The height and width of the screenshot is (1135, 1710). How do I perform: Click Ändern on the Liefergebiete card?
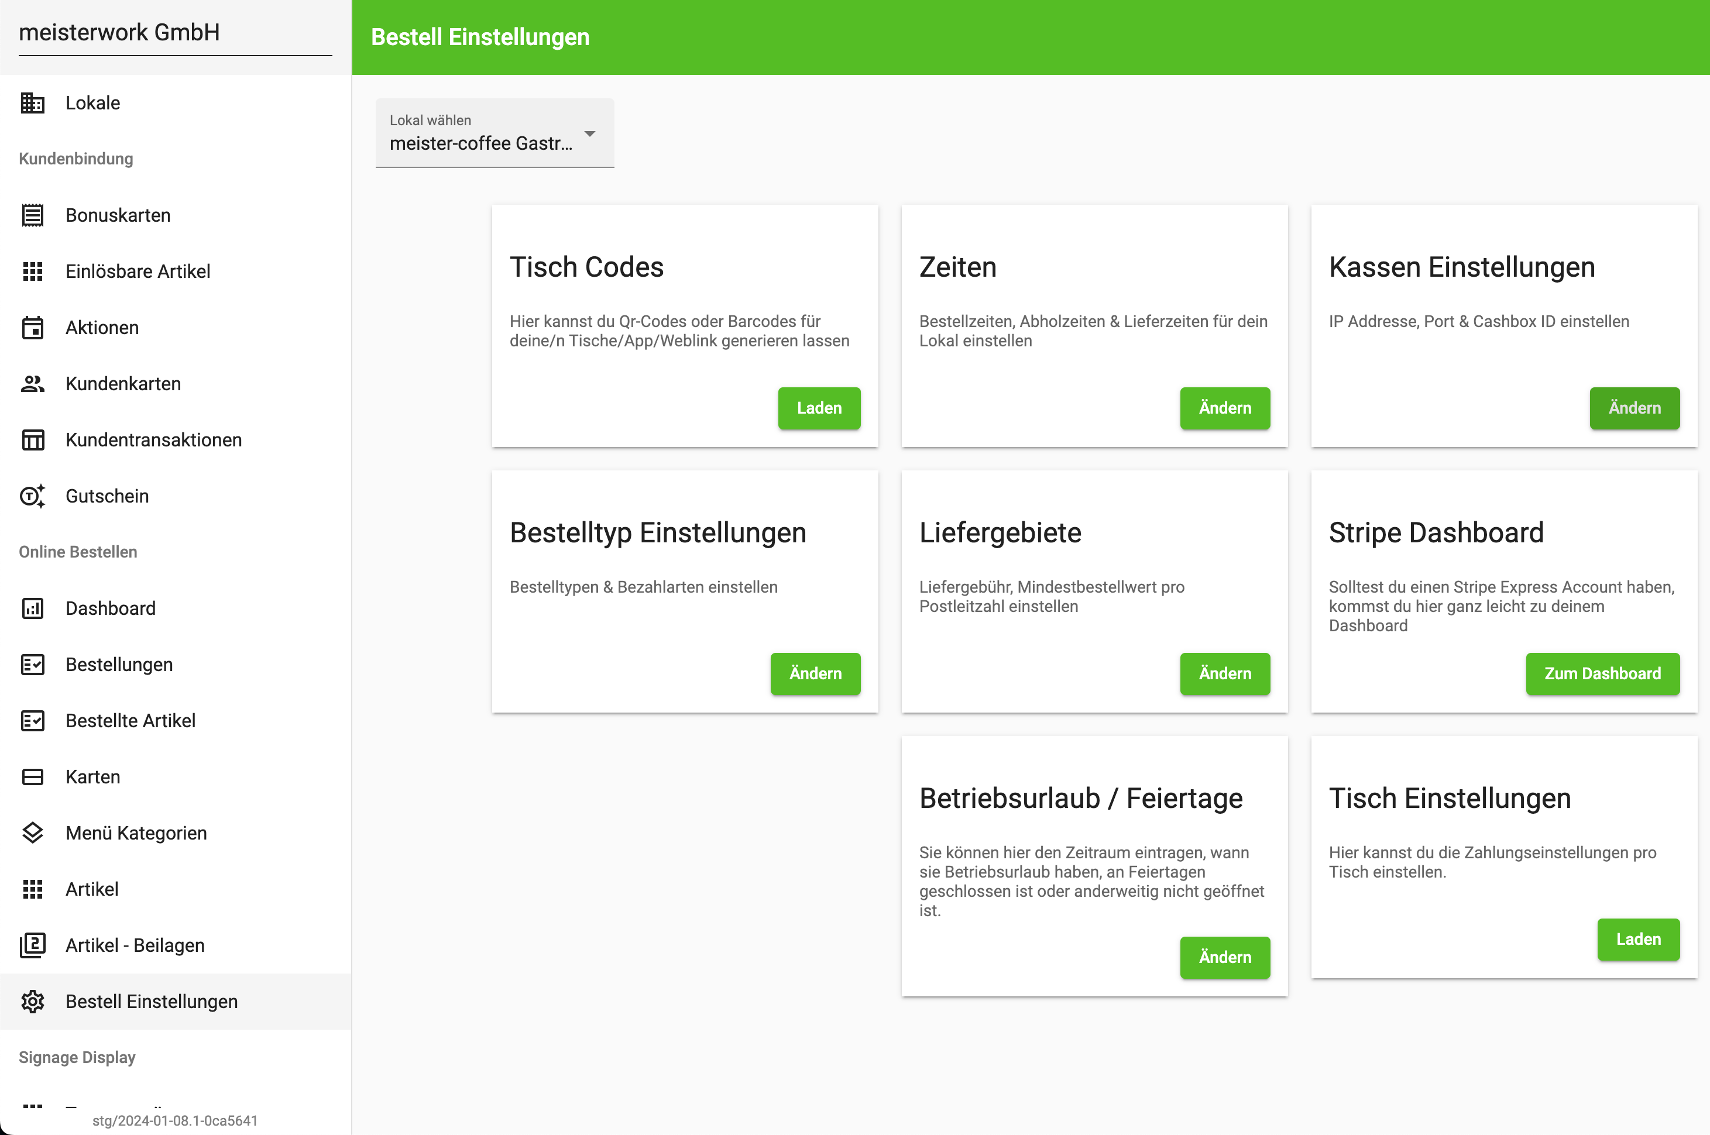(x=1224, y=674)
